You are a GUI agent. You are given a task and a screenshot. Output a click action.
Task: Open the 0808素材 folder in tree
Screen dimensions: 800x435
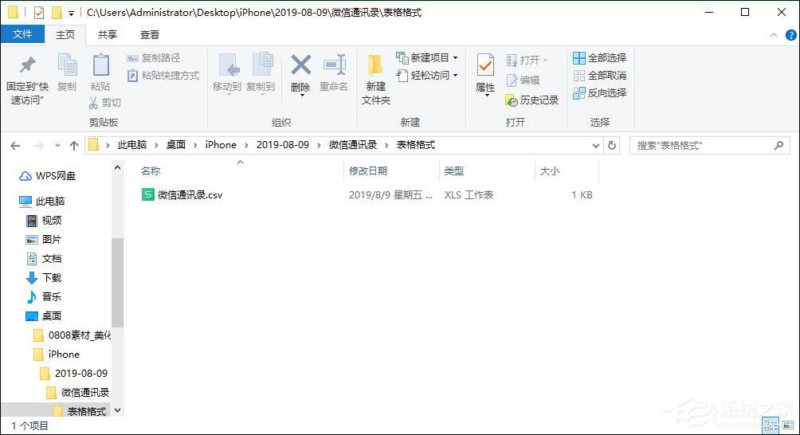(x=72, y=335)
